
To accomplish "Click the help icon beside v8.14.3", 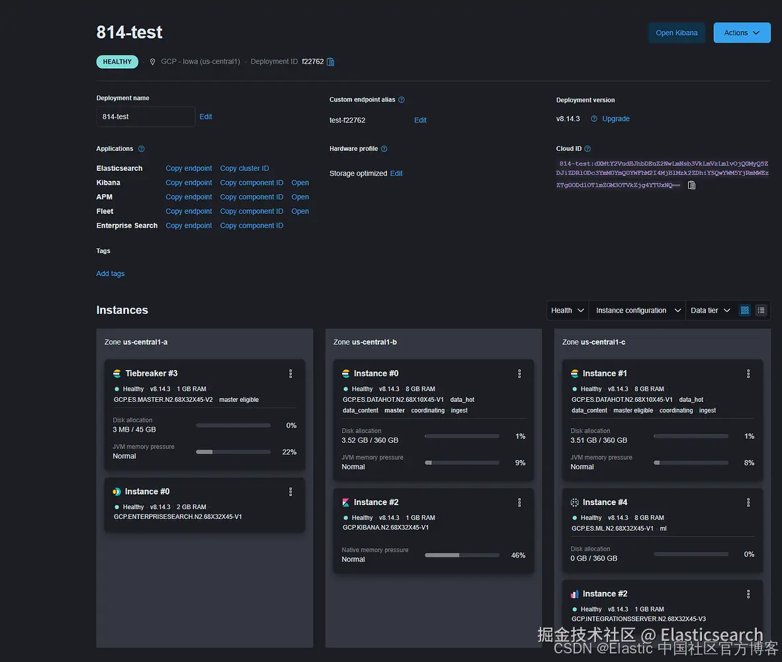I will point(594,118).
